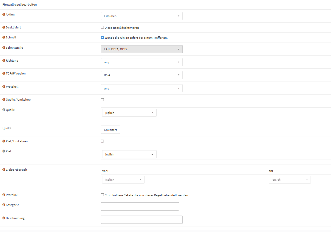This screenshot has width=331, height=232.
Task: Click the Zielportbereich label text
Action: (x=16, y=170)
